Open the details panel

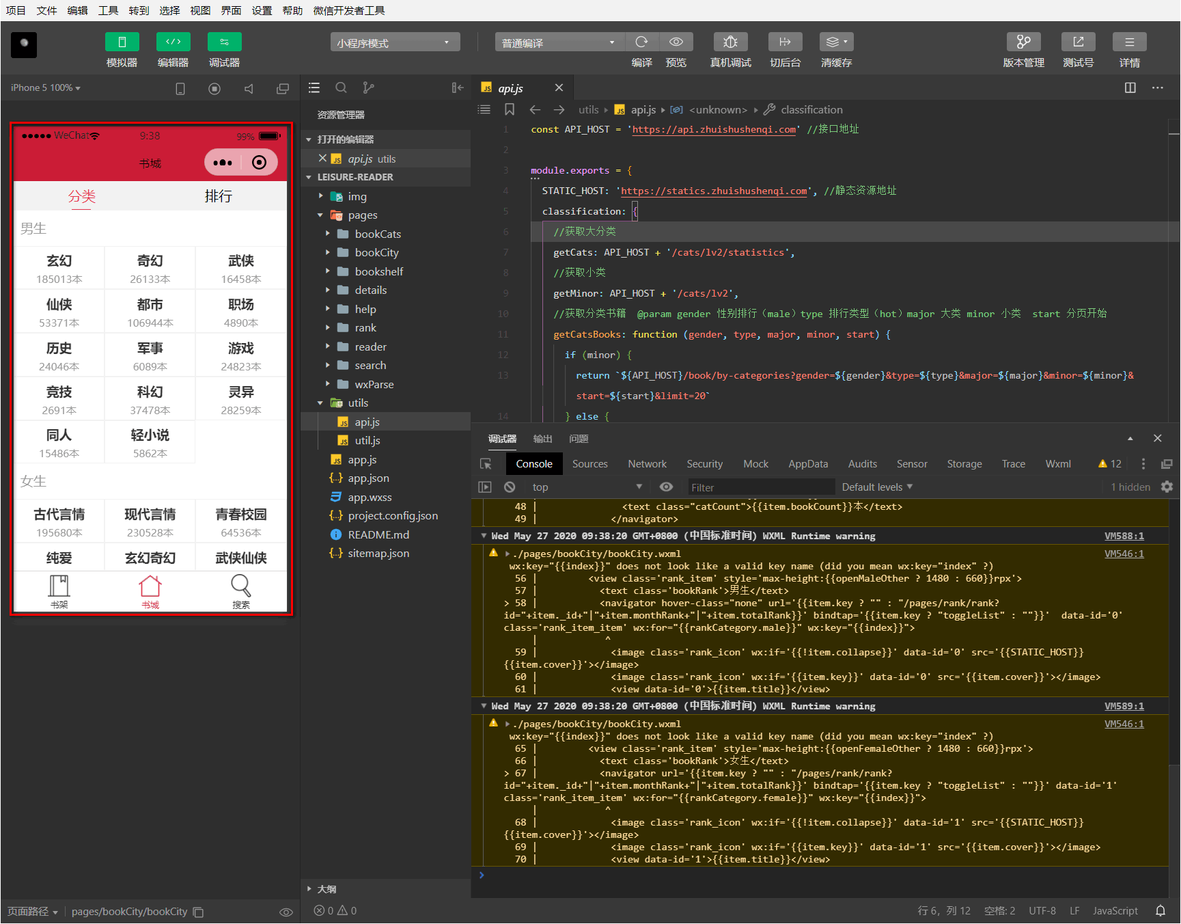(1129, 42)
